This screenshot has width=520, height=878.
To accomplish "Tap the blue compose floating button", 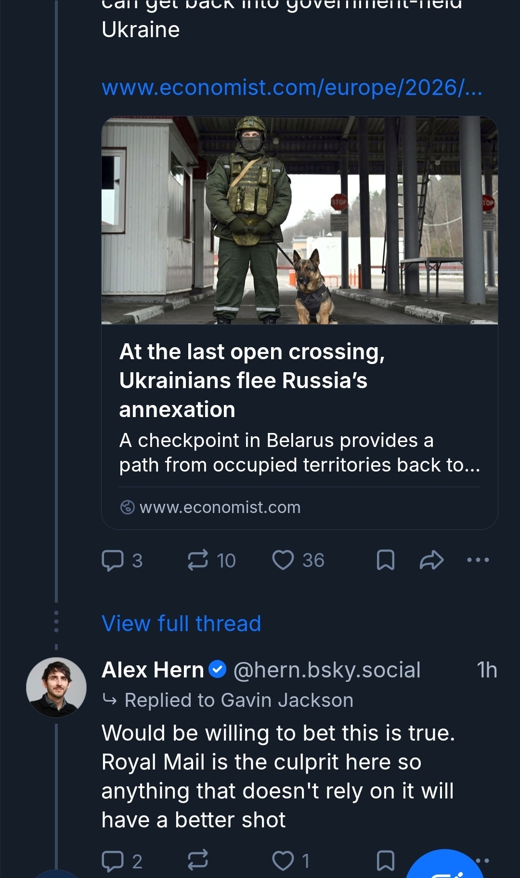I will tap(445, 868).
